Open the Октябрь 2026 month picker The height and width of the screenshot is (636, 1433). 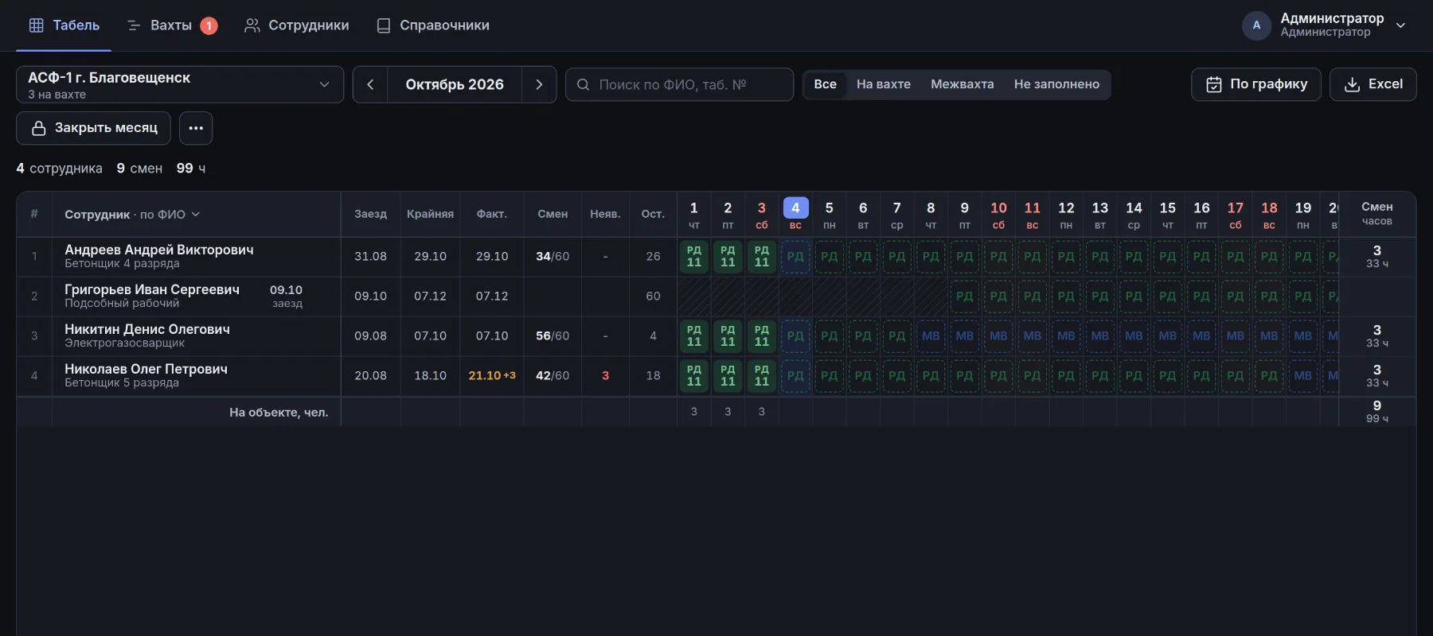click(455, 84)
